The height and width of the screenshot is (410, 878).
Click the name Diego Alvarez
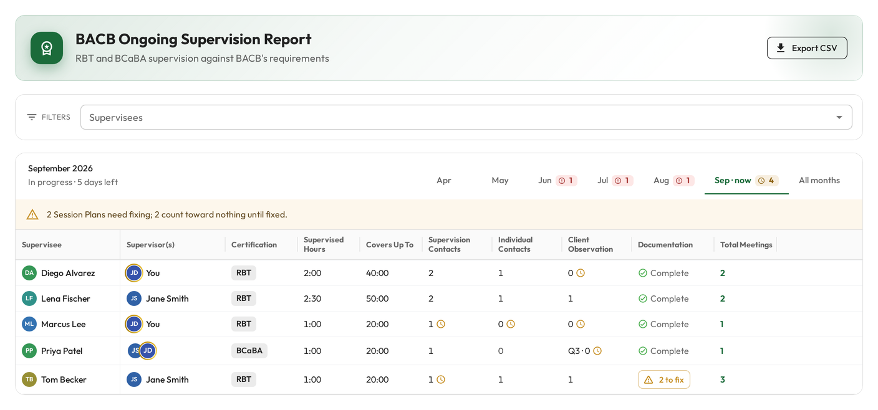(68, 273)
